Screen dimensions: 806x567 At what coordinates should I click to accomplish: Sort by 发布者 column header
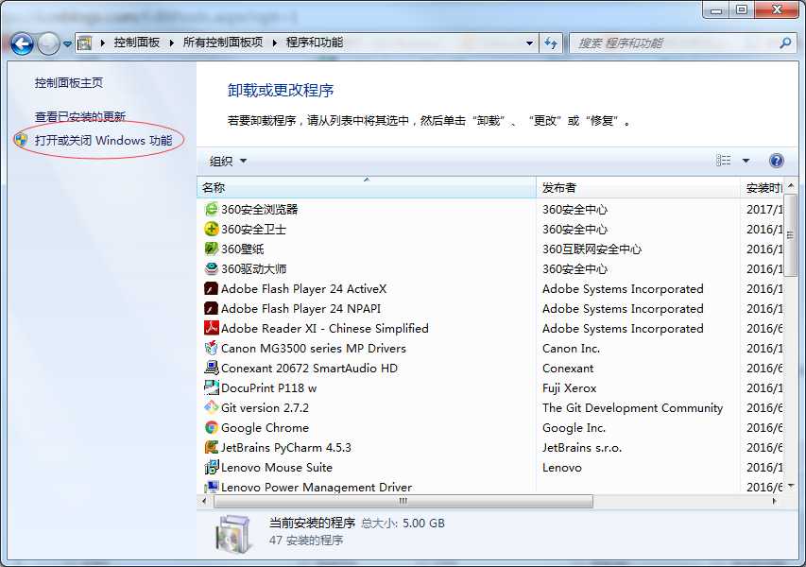coord(638,188)
